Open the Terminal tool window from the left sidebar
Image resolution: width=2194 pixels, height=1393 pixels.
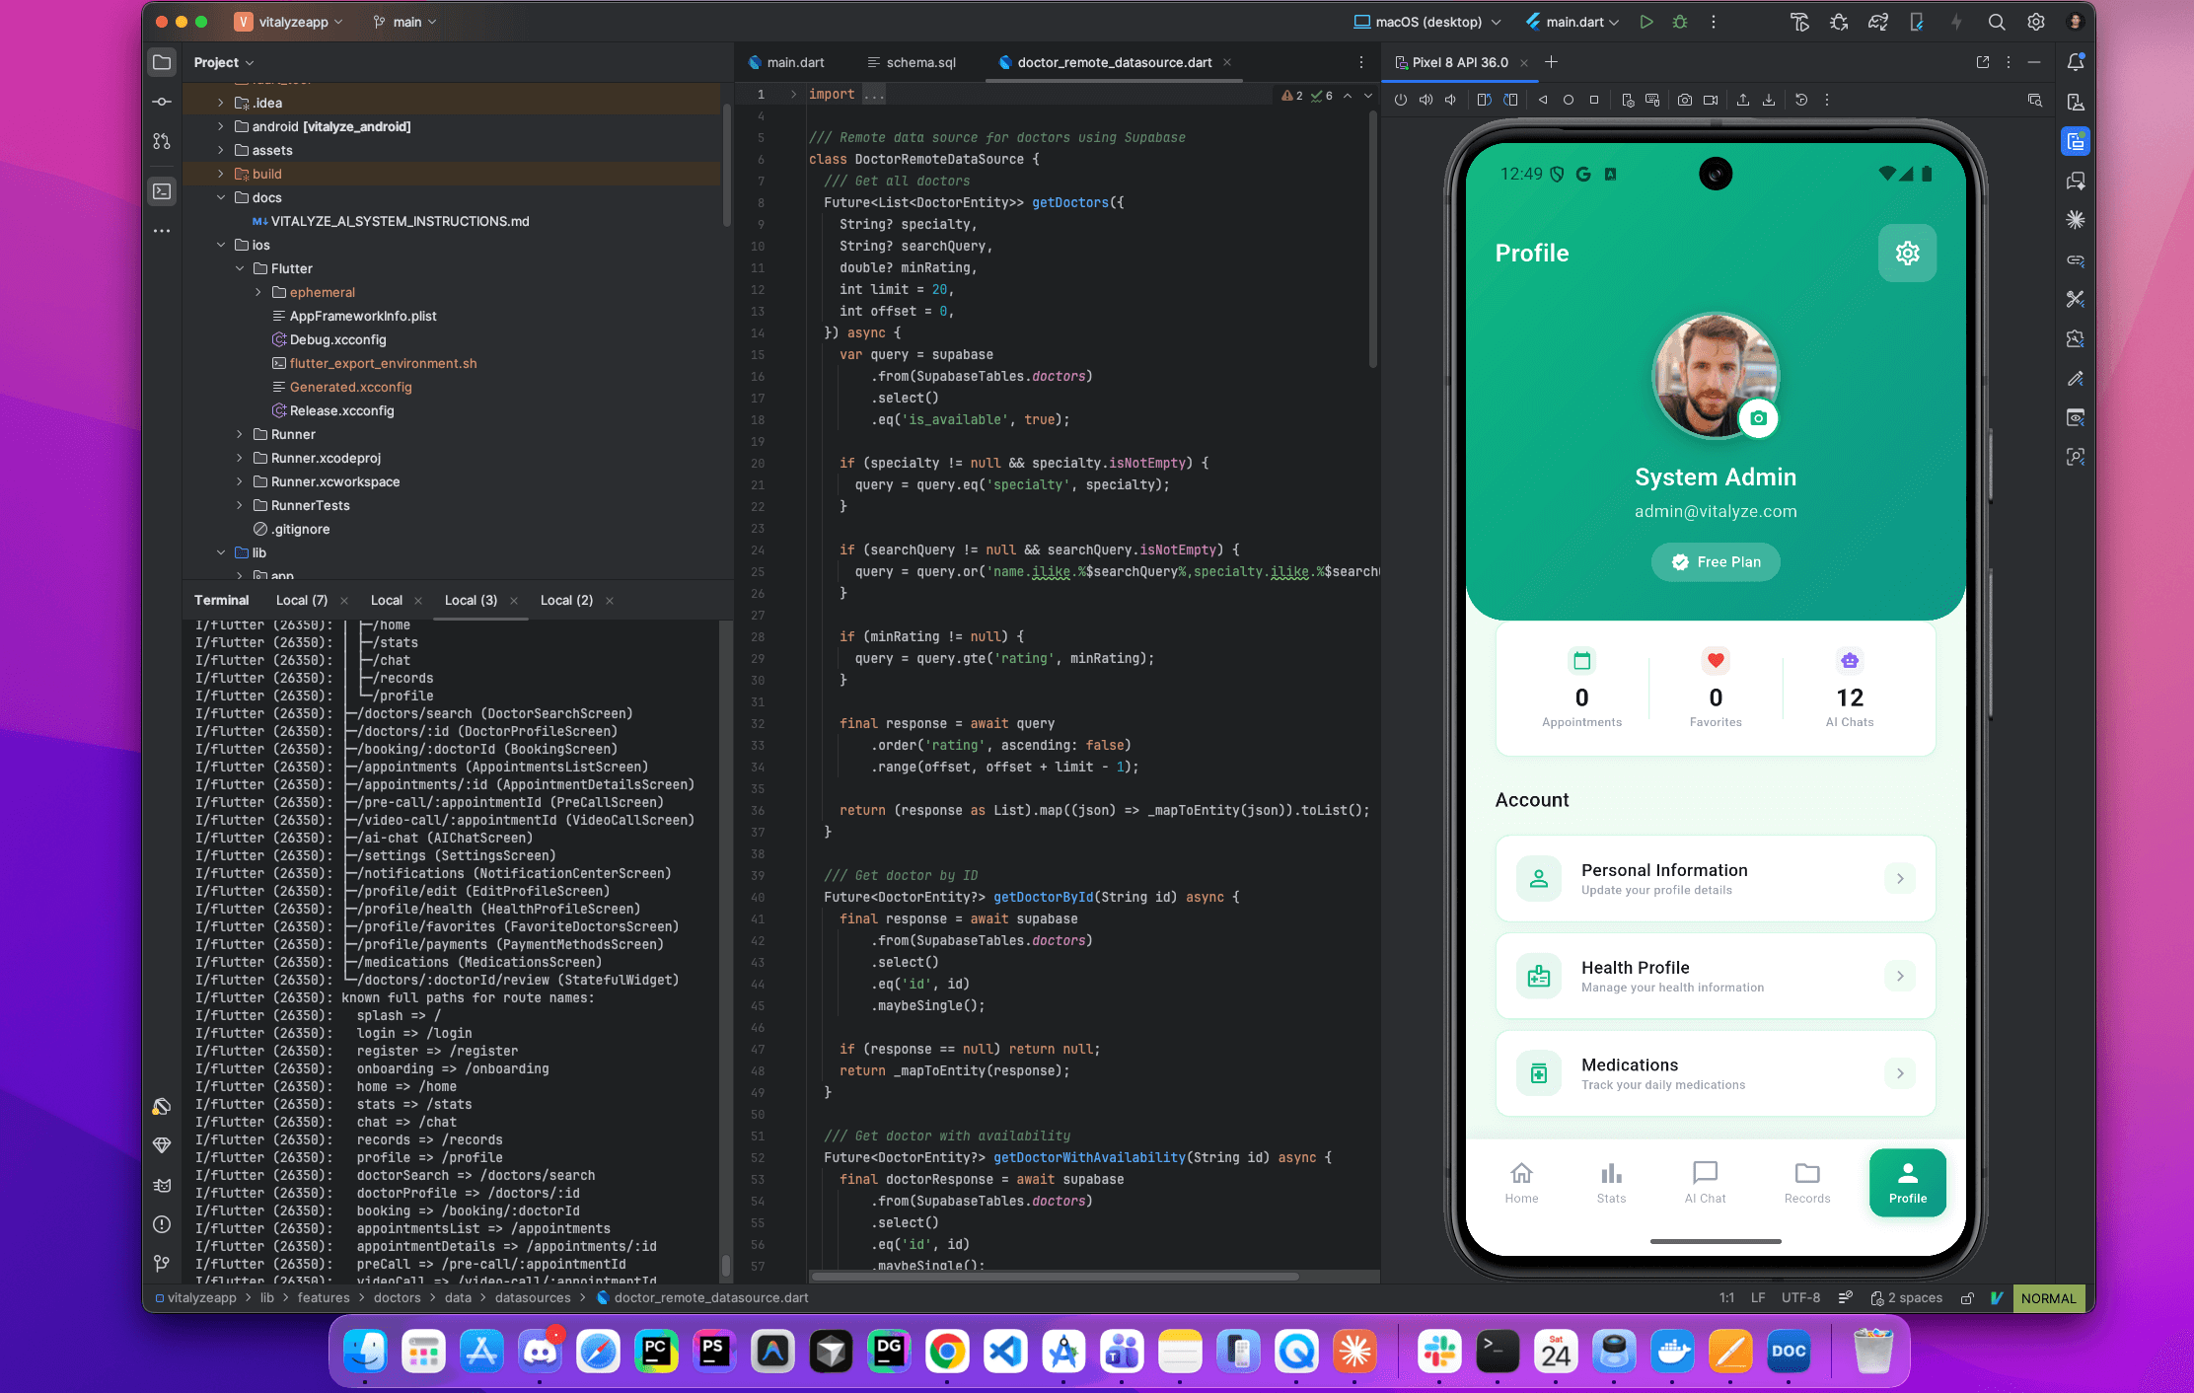[x=162, y=190]
